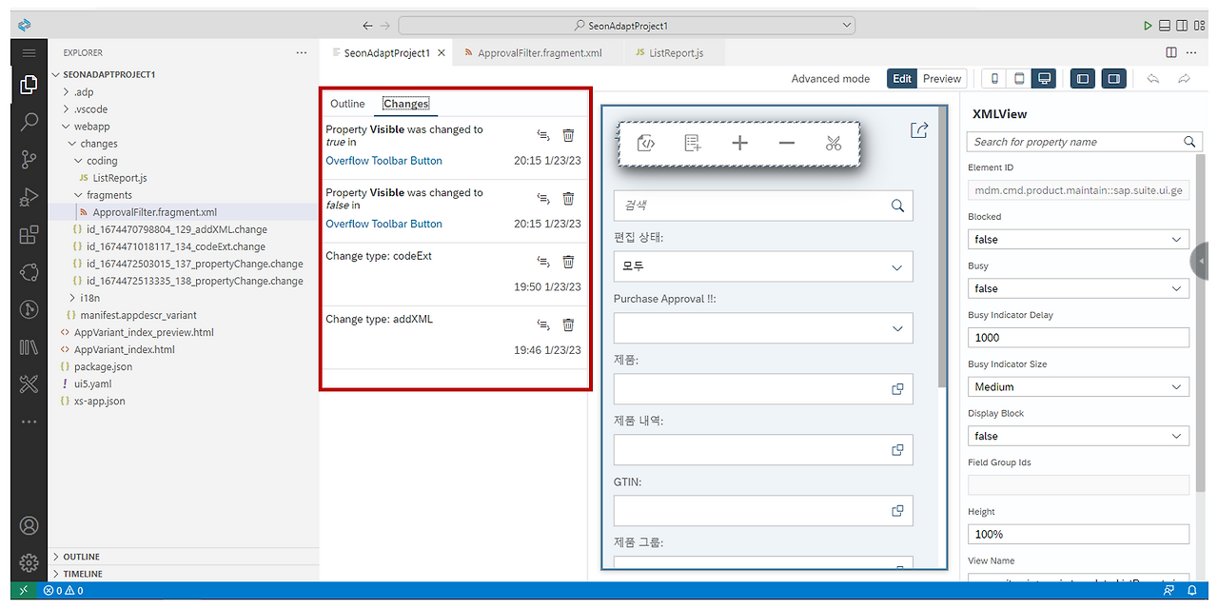Expand the i18n folder
The image size is (1218, 609).
72,298
